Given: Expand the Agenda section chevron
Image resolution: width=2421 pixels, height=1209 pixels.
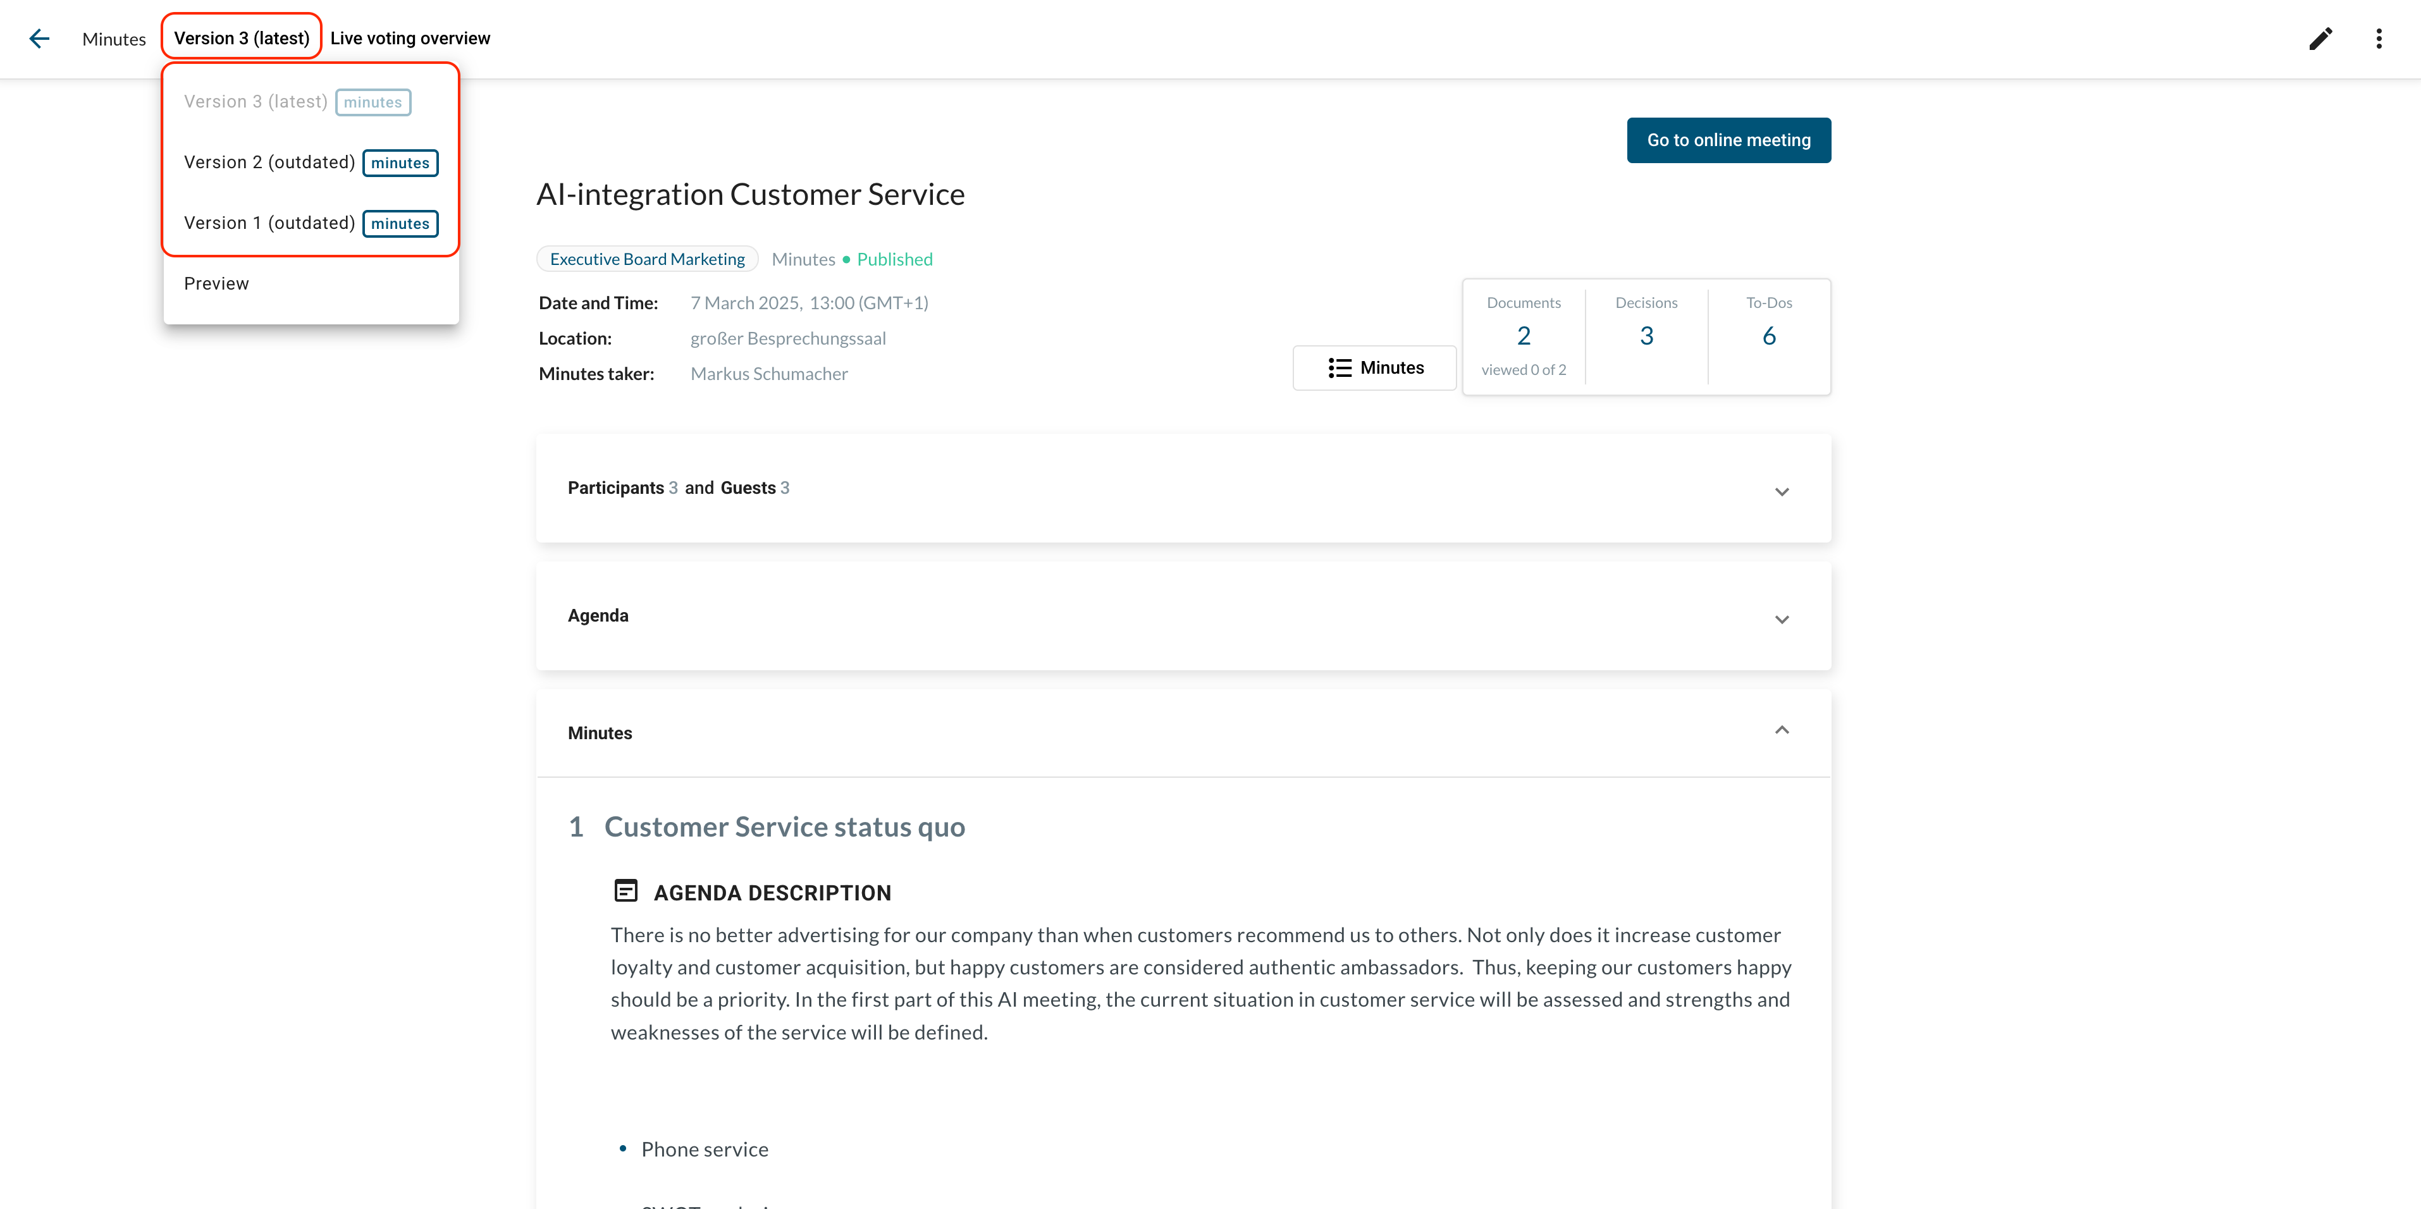Looking at the screenshot, I should click(1781, 619).
